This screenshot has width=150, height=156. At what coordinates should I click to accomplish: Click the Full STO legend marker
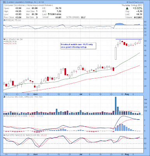point(4,135)
